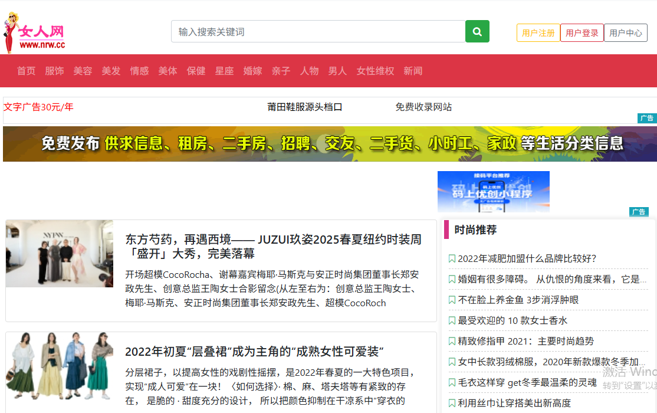Screen dimensions: 657x413
Task: Click the 广告 badge beside the 码上优创 banner
Action: click(x=639, y=212)
